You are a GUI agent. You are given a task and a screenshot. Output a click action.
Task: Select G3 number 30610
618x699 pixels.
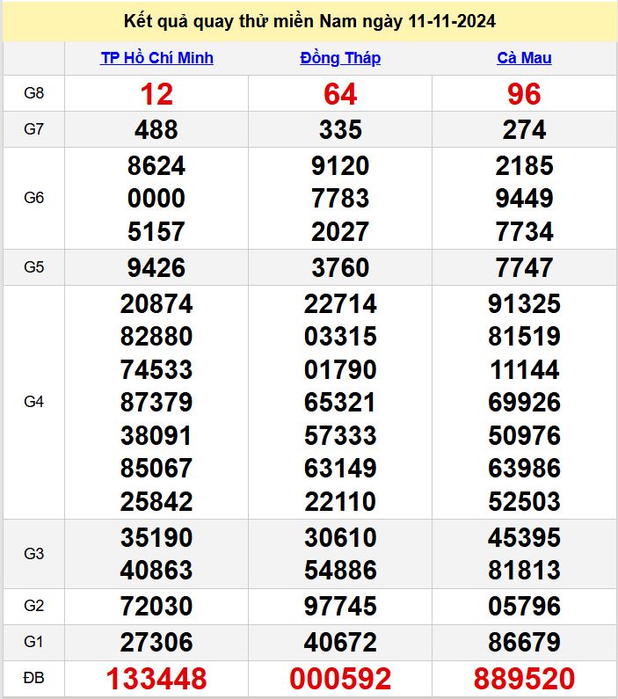(340, 537)
